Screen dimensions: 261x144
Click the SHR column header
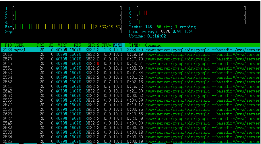click(91, 45)
